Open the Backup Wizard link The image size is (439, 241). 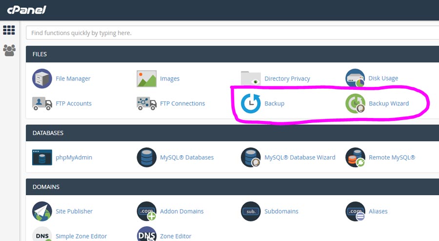tap(389, 103)
